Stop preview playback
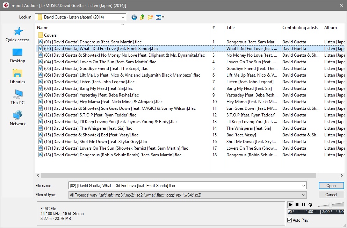This screenshot has width=347, height=228. [297, 205]
